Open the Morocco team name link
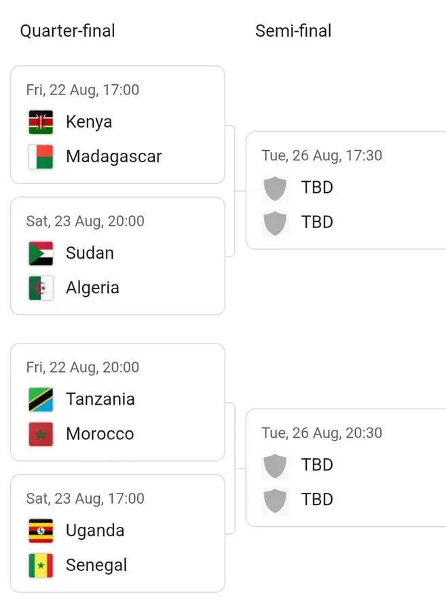This screenshot has width=446, height=611. pyautogui.click(x=100, y=434)
